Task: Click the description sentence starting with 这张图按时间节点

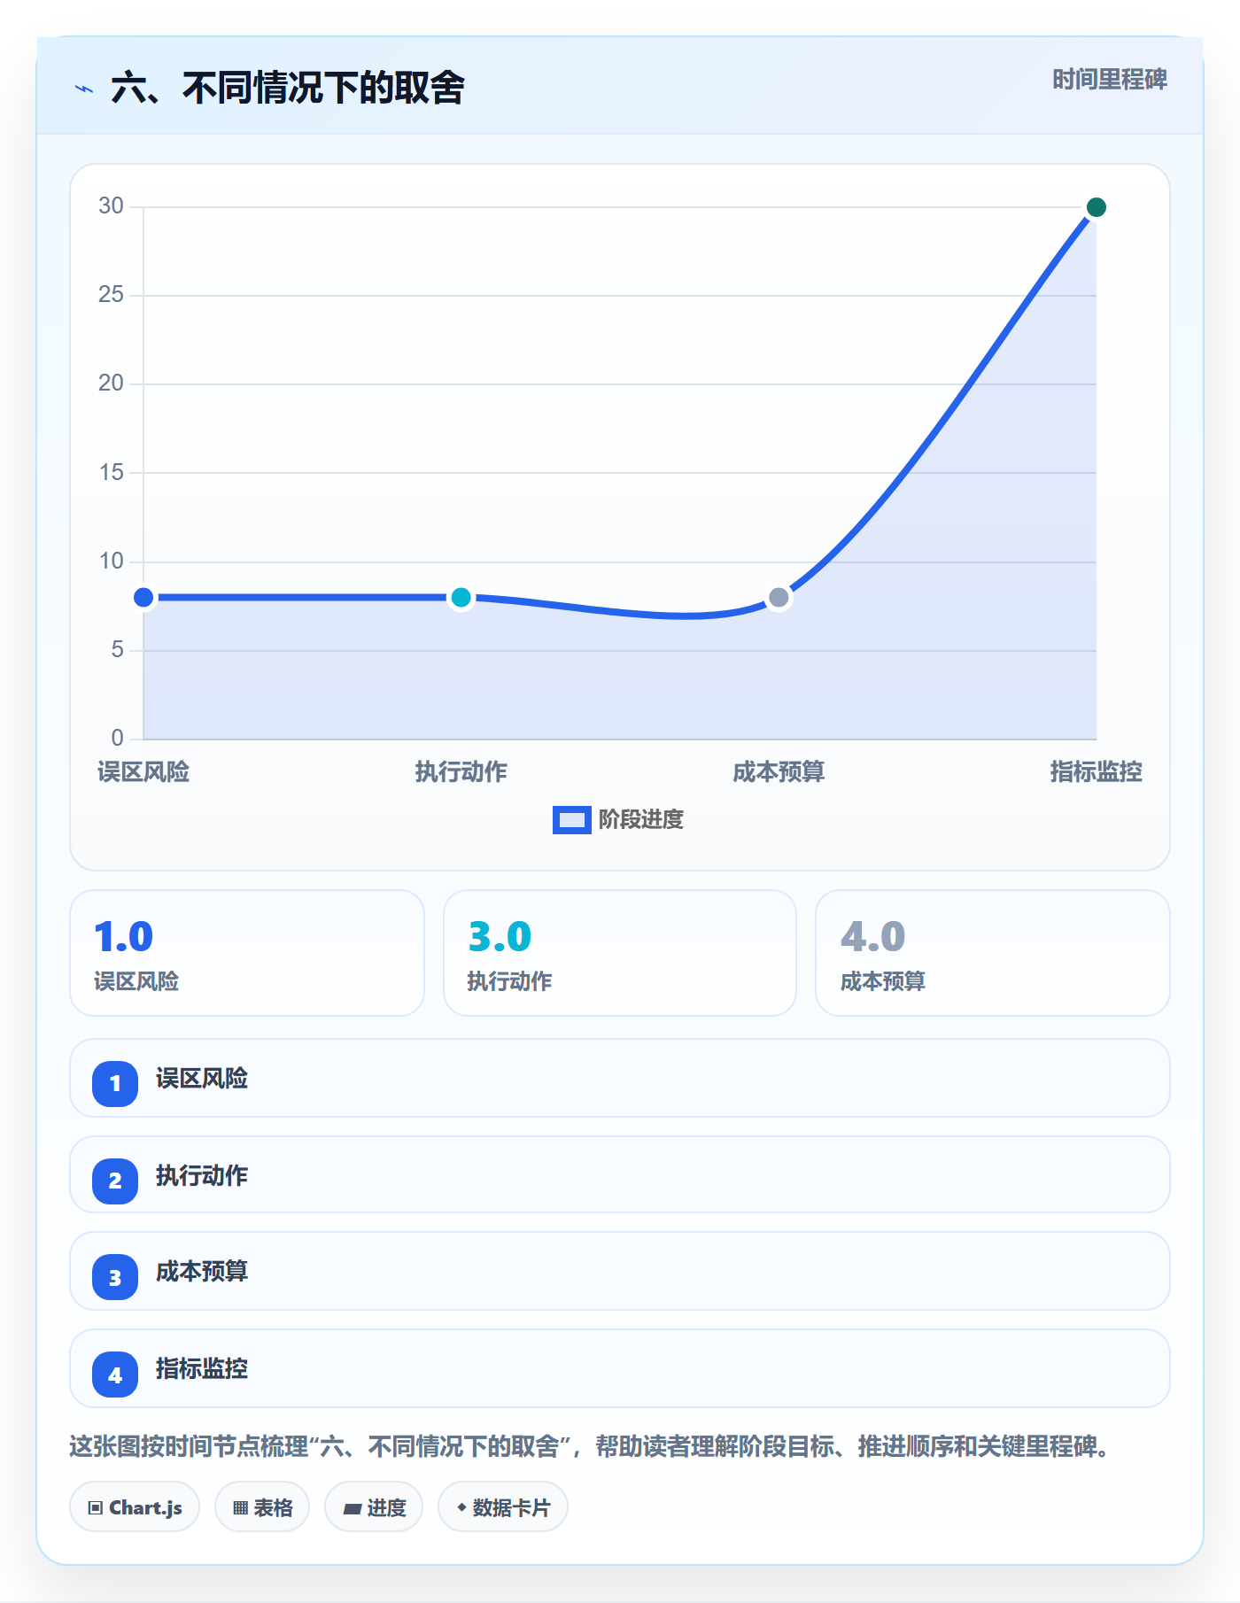Action: (x=590, y=1447)
